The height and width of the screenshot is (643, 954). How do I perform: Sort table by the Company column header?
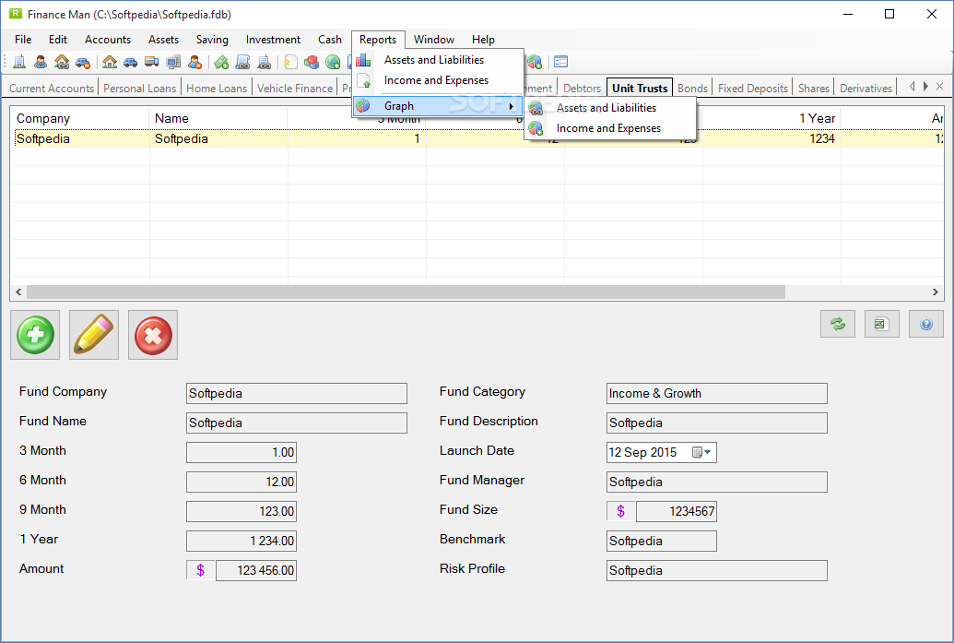(79, 118)
